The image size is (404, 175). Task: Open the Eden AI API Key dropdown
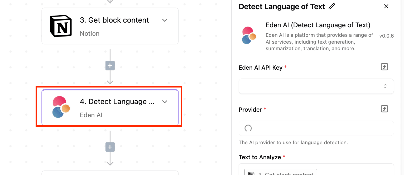(x=316, y=86)
